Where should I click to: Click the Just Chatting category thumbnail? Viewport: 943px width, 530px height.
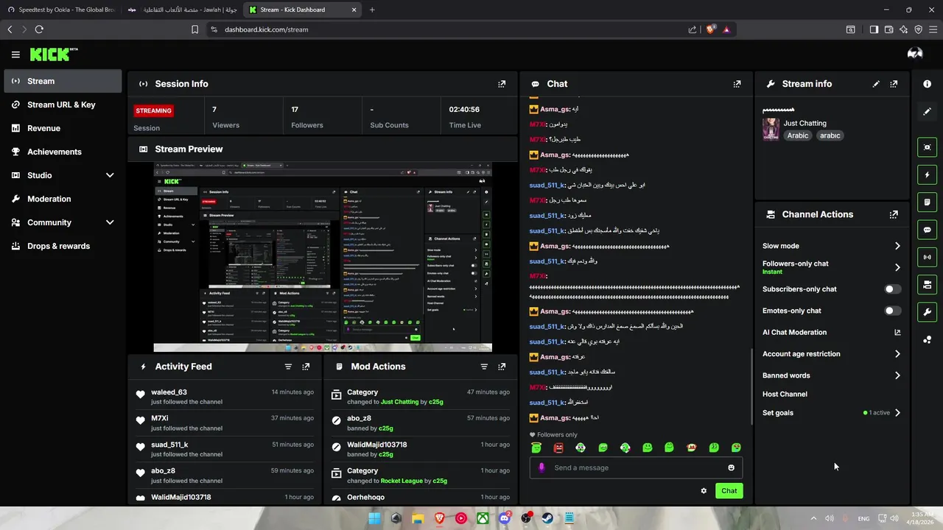pos(771,129)
